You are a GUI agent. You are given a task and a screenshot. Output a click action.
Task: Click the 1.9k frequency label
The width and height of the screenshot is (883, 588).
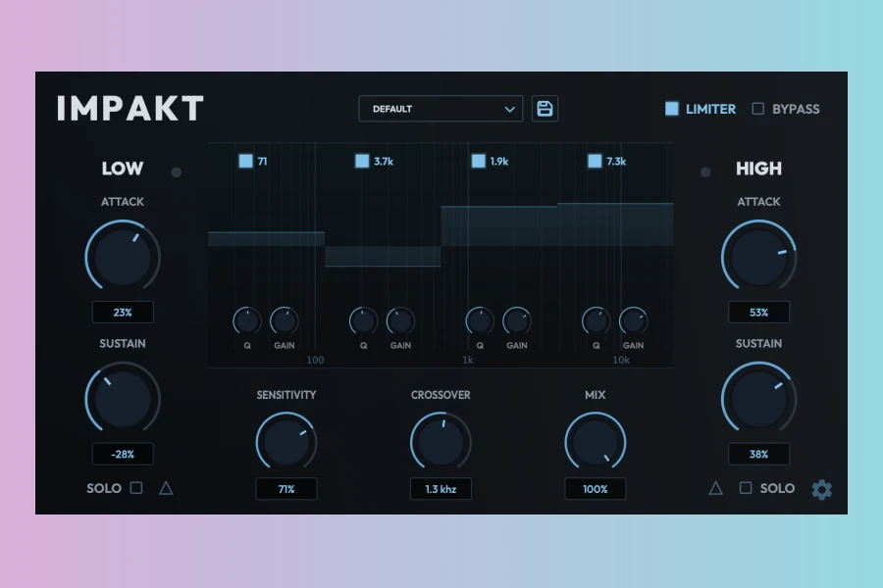click(499, 162)
